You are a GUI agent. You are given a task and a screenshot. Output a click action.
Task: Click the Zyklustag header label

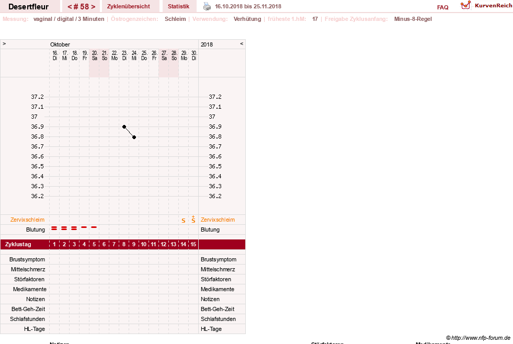(18, 244)
